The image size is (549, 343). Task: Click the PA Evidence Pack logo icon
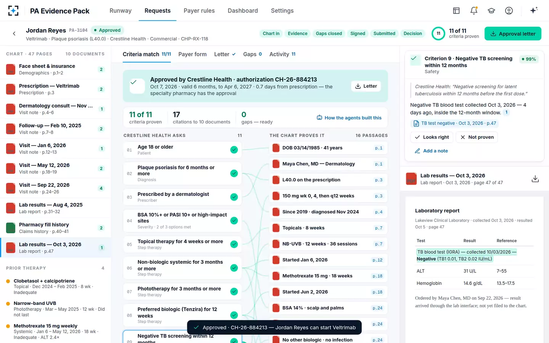(13, 11)
